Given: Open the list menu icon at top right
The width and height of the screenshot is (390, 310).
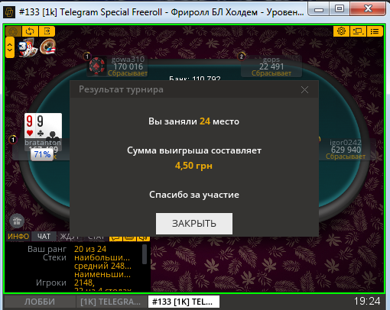Looking at the screenshot, I should coord(375,31).
